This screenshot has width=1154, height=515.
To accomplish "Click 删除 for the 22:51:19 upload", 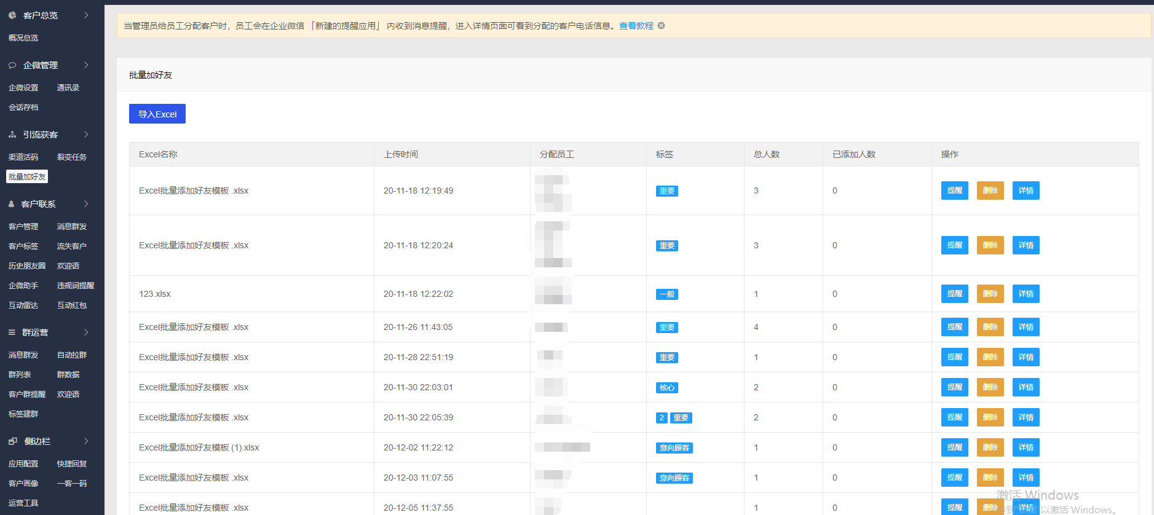I will [x=990, y=357].
